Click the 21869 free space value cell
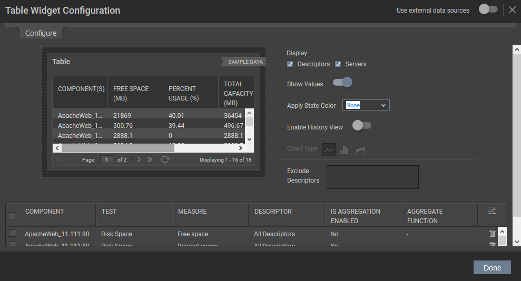This screenshot has height=281, width=521. click(x=122, y=115)
